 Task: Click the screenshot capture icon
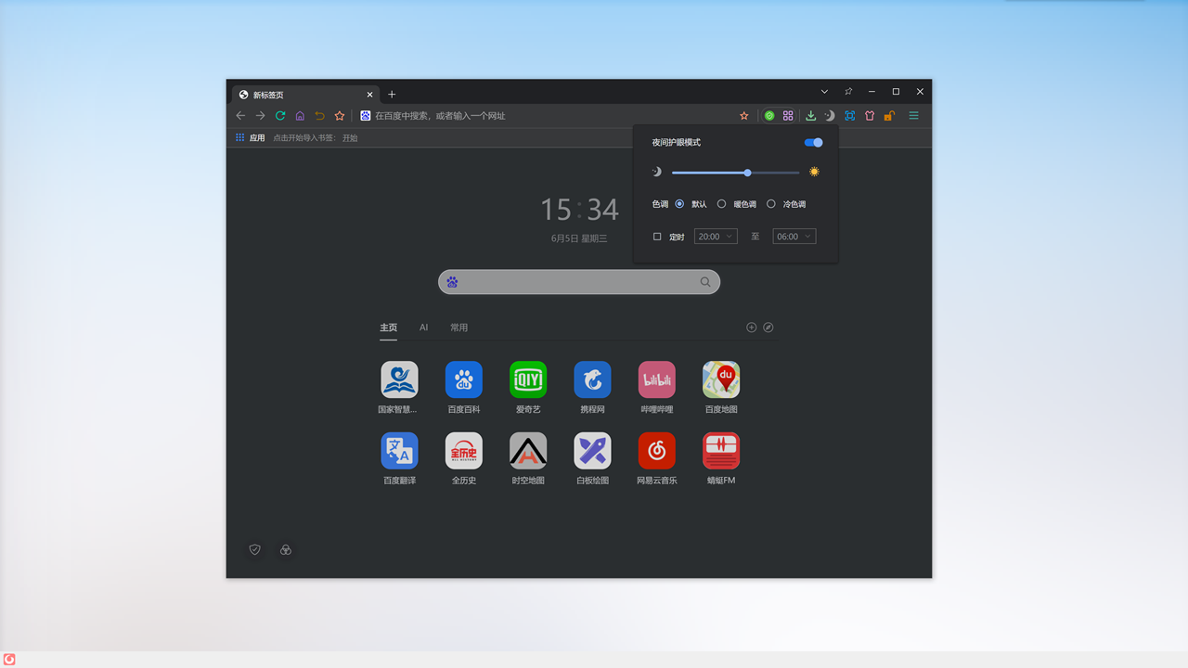click(x=849, y=116)
